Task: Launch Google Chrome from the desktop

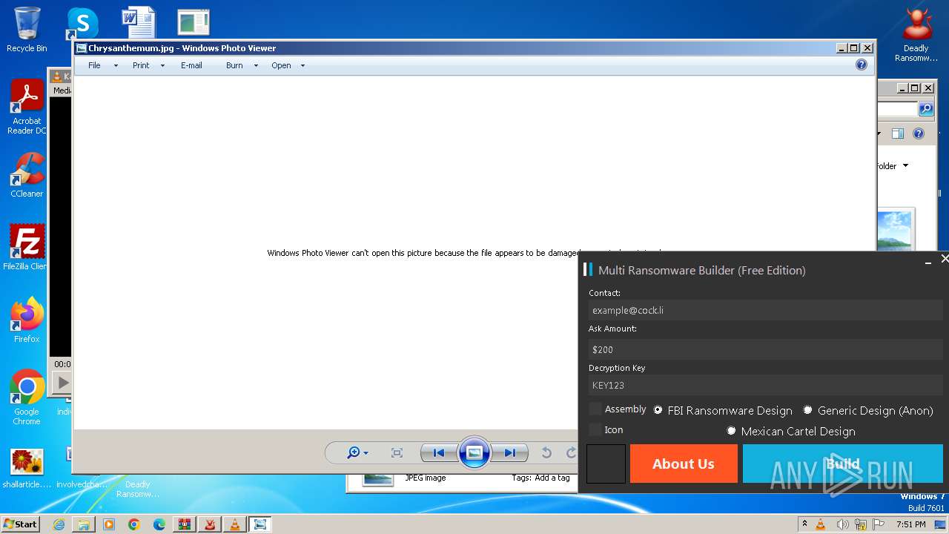Action: 27,398
